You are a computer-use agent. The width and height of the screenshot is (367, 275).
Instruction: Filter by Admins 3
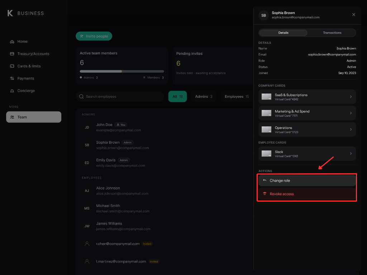(x=204, y=97)
